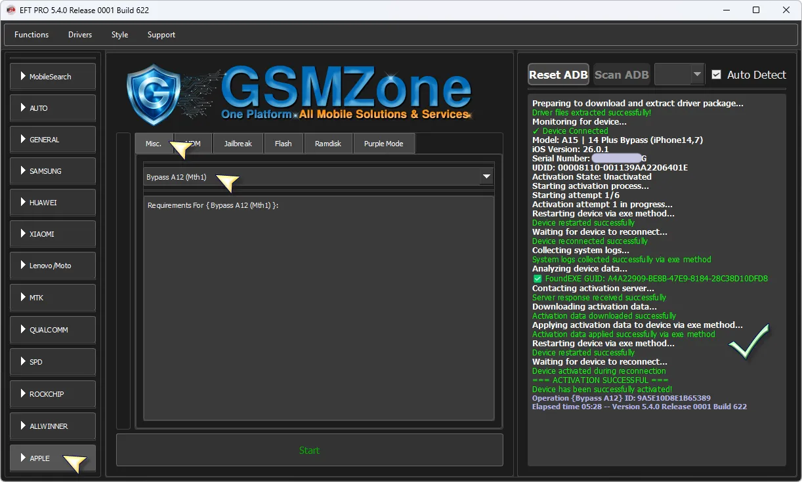Open the SAMSUNG brand section
This screenshot has width=802, height=482.
[x=53, y=171]
